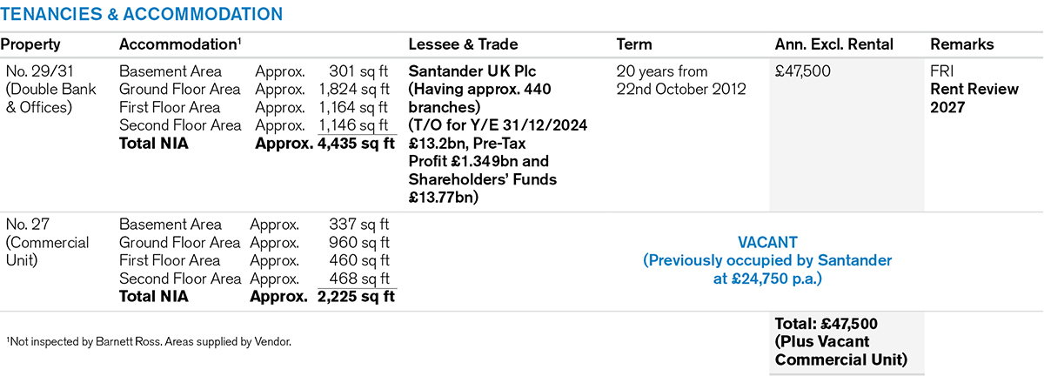Select the Term column header
The height and width of the screenshot is (383, 1044).
[x=633, y=44]
